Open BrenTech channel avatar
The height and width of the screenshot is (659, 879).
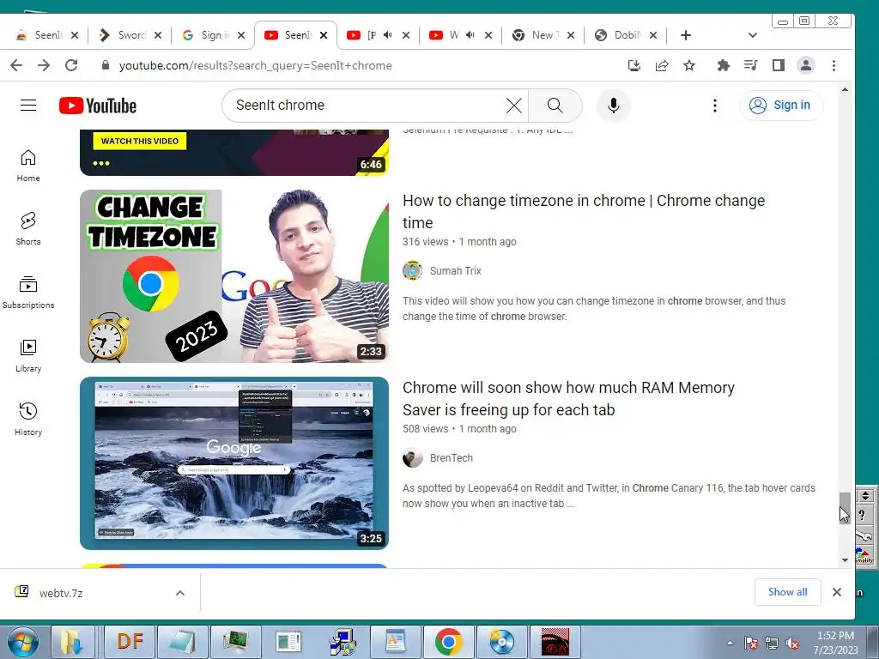point(413,458)
